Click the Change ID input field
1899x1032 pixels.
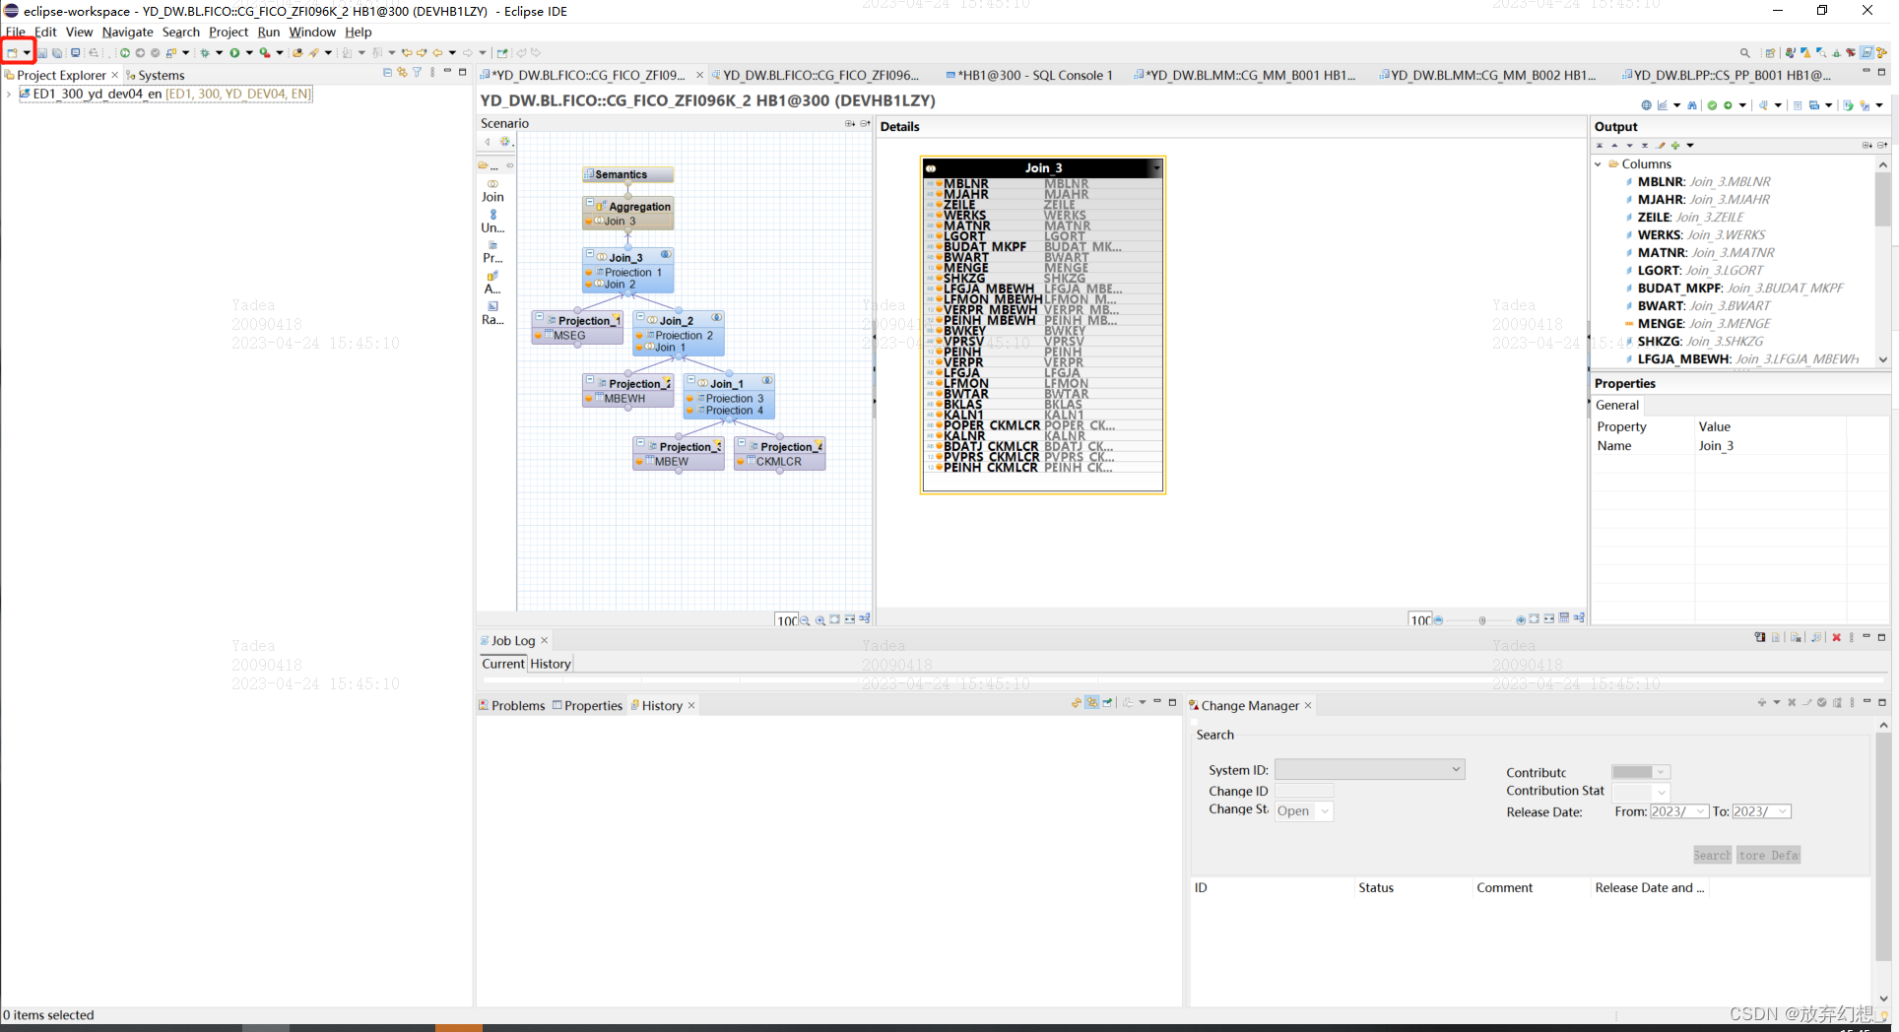[1304, 791]
